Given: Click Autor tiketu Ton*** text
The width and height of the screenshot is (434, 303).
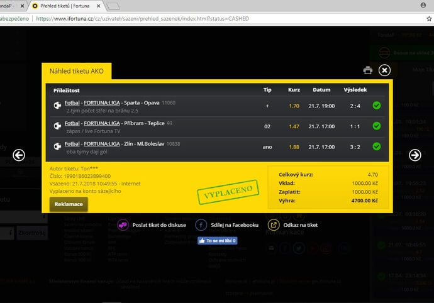Looking at the screenshot, I should tap(74, 168).
